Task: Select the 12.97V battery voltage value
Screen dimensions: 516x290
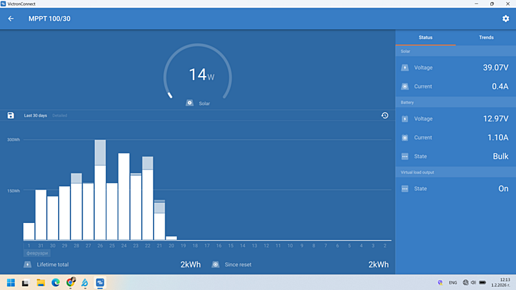Action: click(495, 119)
